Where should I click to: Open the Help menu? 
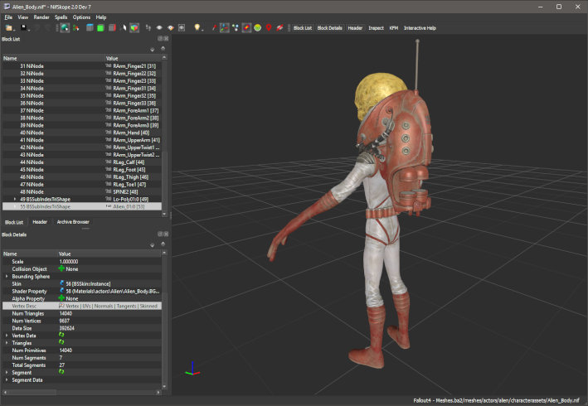tap(101, 17)
